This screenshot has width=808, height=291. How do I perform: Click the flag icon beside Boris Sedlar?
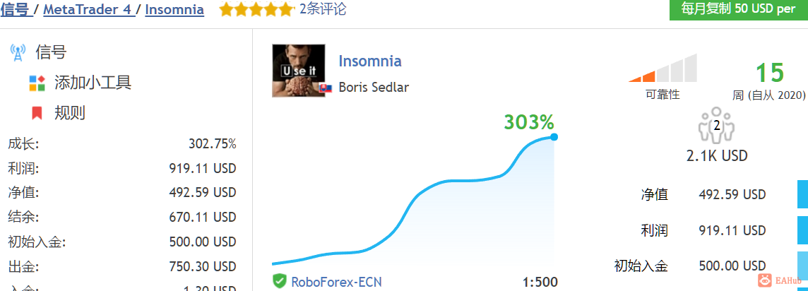(325, 88)
